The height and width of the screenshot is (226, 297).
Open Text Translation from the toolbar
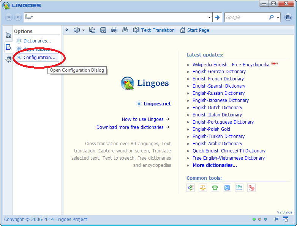tap(154, 30)
